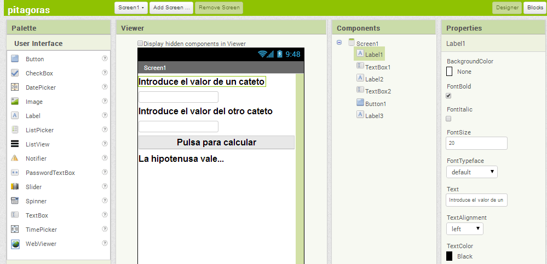Open the black TextColor swatch
The height and width of the screenshot is (264, 547).
[x=450, y=256]
